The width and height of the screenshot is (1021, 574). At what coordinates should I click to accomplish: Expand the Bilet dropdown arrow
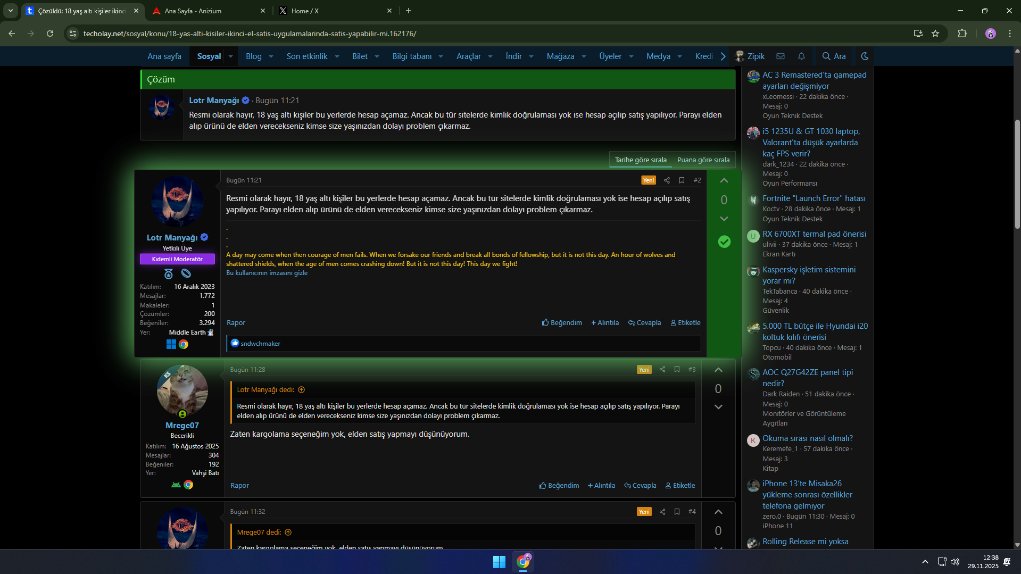pyautogui.click(x=377, y=56)
